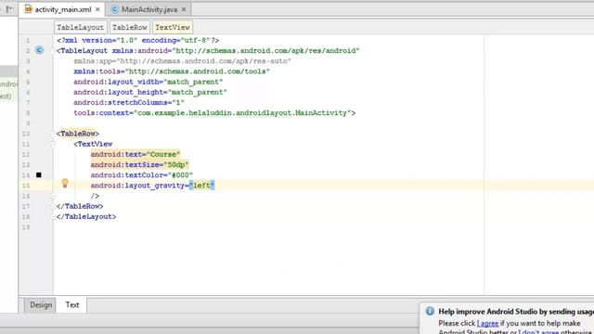Click the "I agree" link in notification
The height and width of the screenshot is (334, 594).
click(487, 324)
